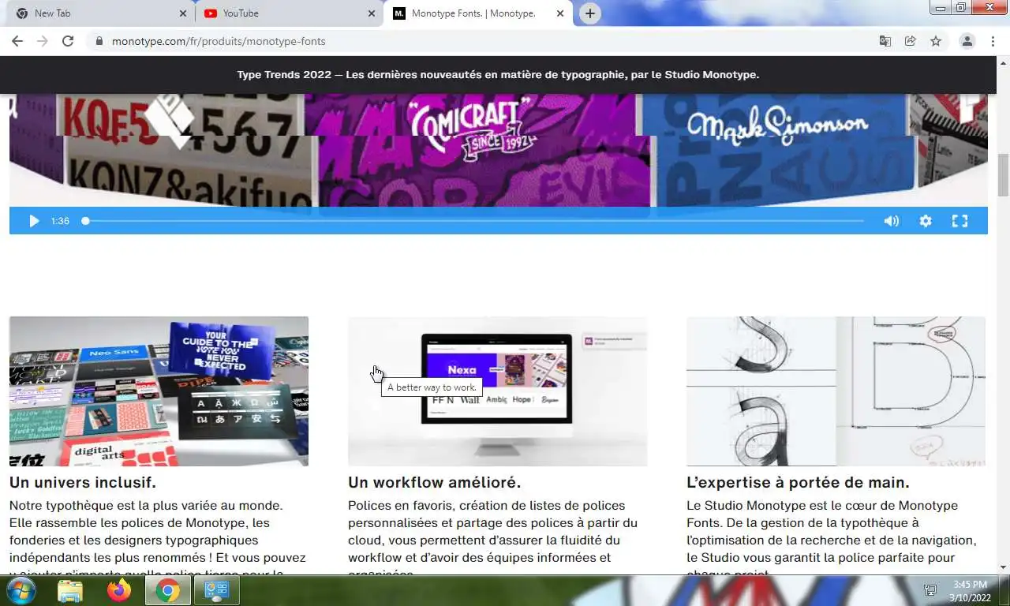Image resolution: width=1010 pixels, height=606 pixels.
Task: Open the Windows Start menu
Action: (x=20, y=590)
